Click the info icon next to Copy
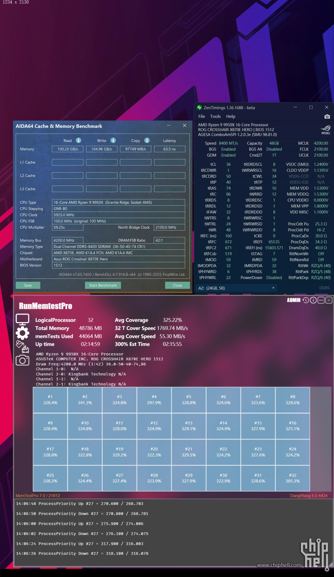This screenshot has height=577, width=334. (x=147, y=140)
